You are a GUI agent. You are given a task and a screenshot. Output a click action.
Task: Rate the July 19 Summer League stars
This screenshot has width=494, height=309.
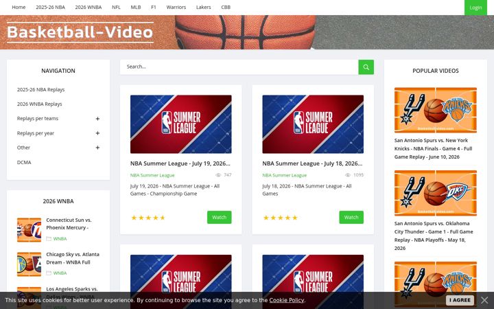148,218
